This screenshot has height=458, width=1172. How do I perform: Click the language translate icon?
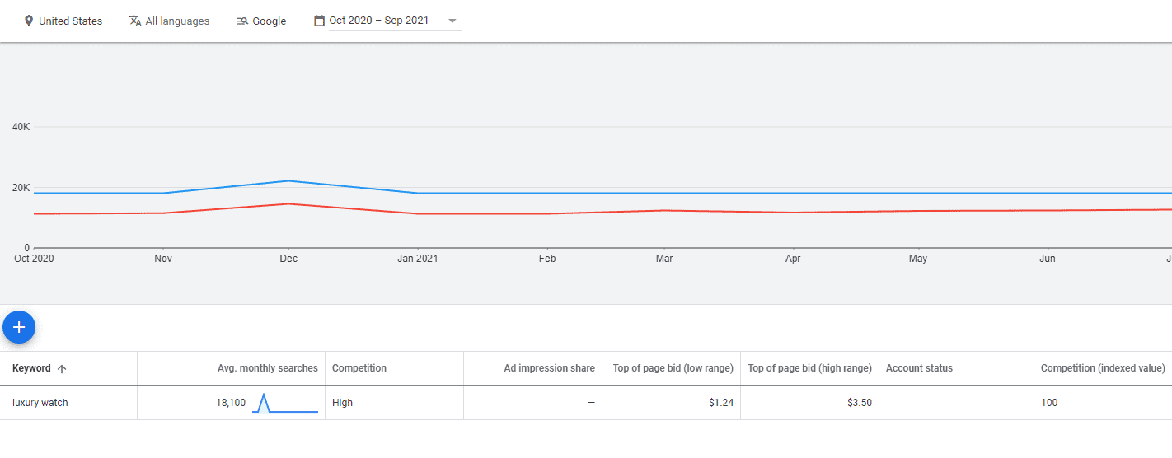pos(135,21)
